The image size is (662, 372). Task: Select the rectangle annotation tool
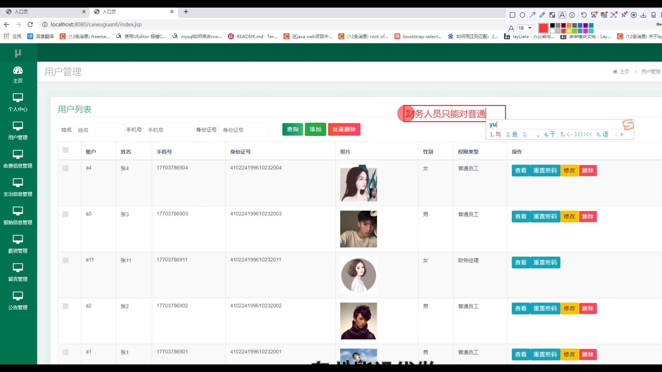click(x=512, y=15)
